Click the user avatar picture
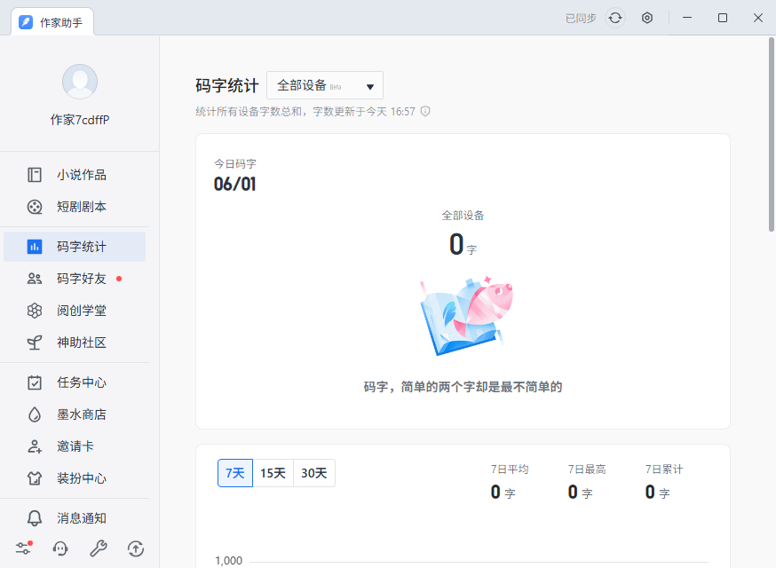Viewport: 776px width, 568px height. pos(80,82)
